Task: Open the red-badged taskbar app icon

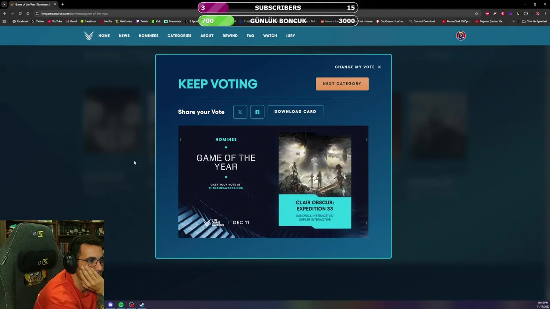Action: [x=131, y=305]
